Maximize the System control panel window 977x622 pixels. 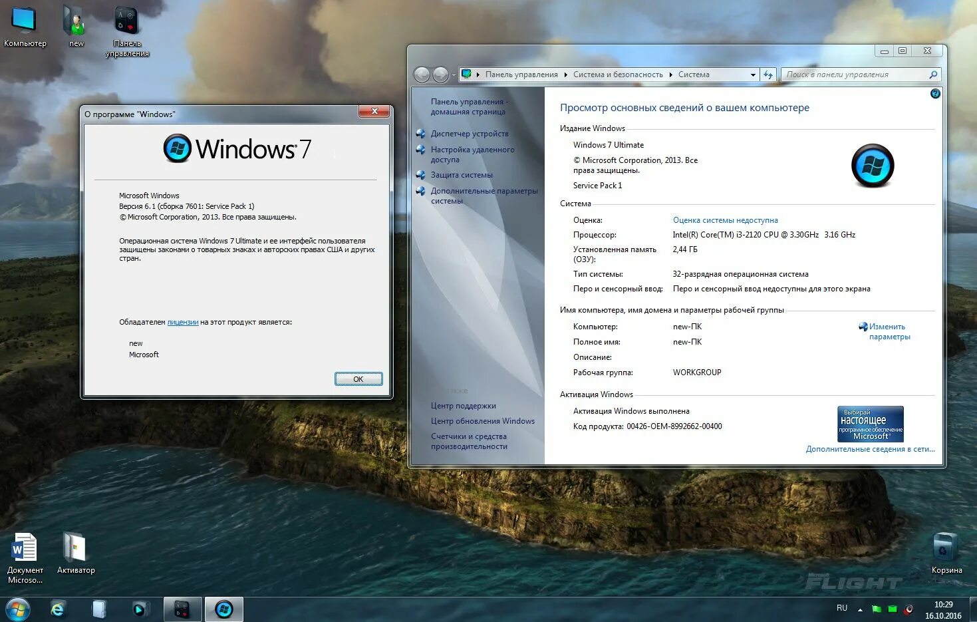tap(903, 51)
